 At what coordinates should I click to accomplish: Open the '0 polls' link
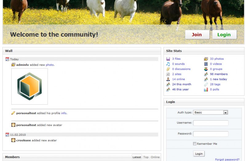(214, 89)
